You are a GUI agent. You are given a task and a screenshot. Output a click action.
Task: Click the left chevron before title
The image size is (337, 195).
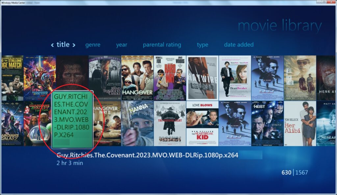[52, 45]
